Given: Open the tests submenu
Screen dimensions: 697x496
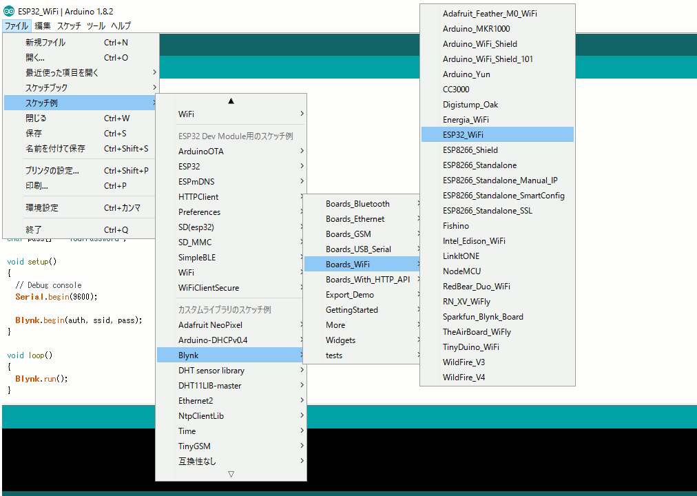Looking at the screenshot, I should tap(362, 355).
